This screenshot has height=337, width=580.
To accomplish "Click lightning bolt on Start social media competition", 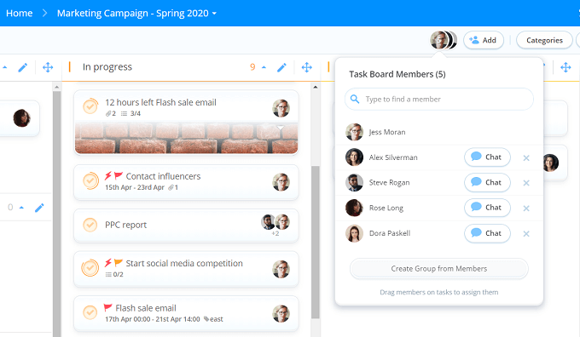I will pyautogui.click(x=108, y=263).
